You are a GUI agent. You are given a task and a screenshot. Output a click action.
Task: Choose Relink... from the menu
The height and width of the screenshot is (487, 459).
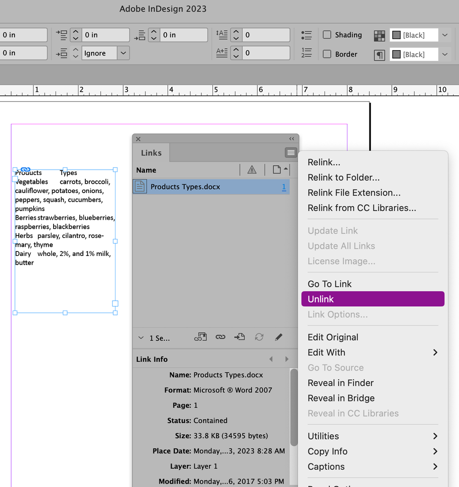(x=373, y=162)
